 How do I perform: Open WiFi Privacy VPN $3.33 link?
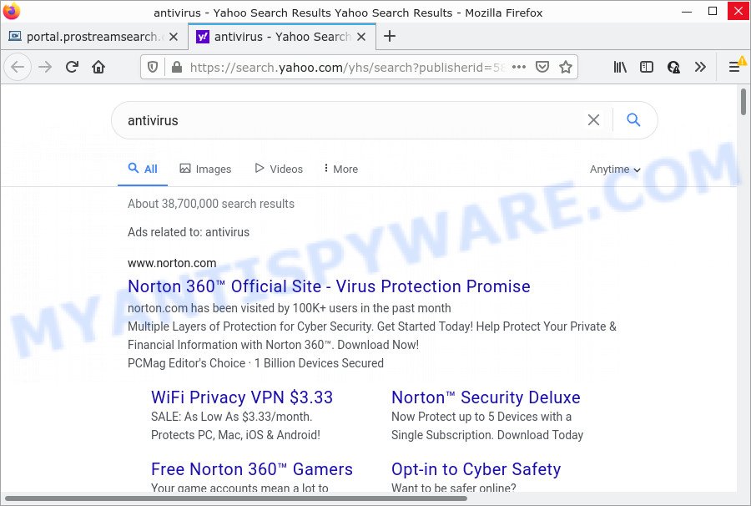(x=242, y=397)
